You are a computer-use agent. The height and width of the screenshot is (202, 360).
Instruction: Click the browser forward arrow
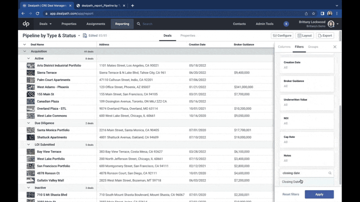(30, 13)
